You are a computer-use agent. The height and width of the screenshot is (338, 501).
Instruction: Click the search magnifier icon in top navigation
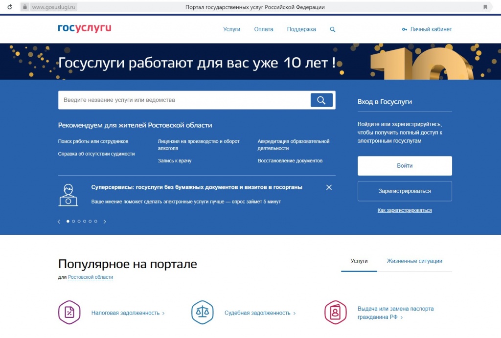pyautogui.click(x=332, y=29)
